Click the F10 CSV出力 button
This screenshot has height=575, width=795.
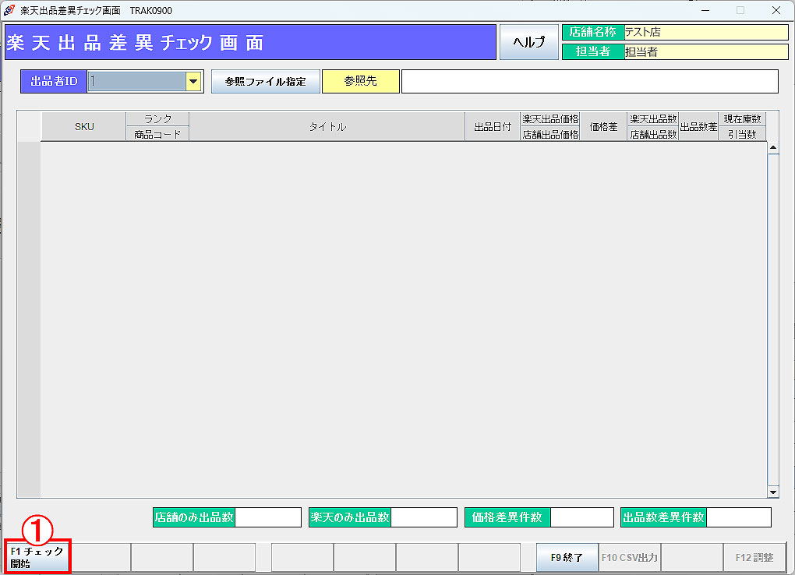coord(629,557)
